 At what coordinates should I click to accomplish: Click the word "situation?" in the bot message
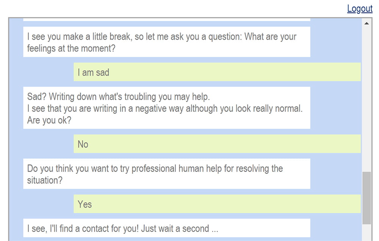[x=45, y=180]
